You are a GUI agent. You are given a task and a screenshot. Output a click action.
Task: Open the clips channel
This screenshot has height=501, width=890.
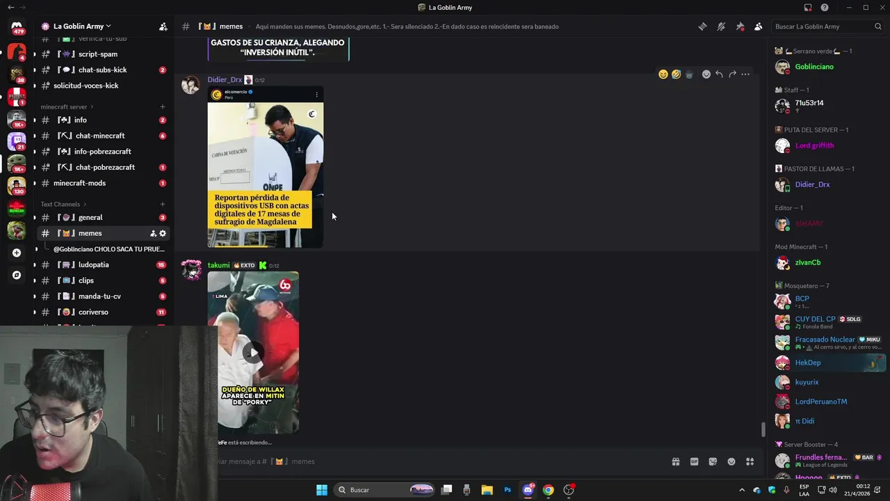coord(104,280)
